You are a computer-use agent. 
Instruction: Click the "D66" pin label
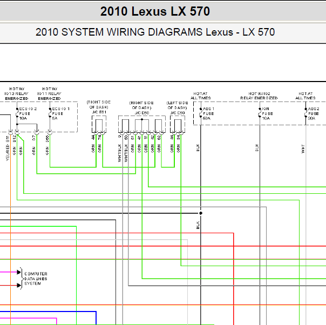click(x=47, y=139)
